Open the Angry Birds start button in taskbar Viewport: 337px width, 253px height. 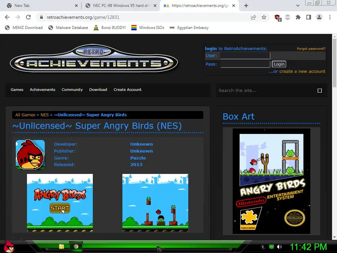9,246
